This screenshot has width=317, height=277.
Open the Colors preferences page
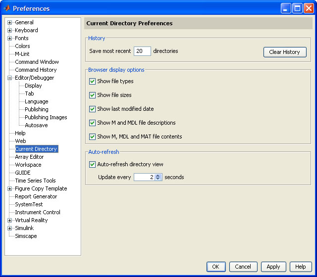click(22, 46)
